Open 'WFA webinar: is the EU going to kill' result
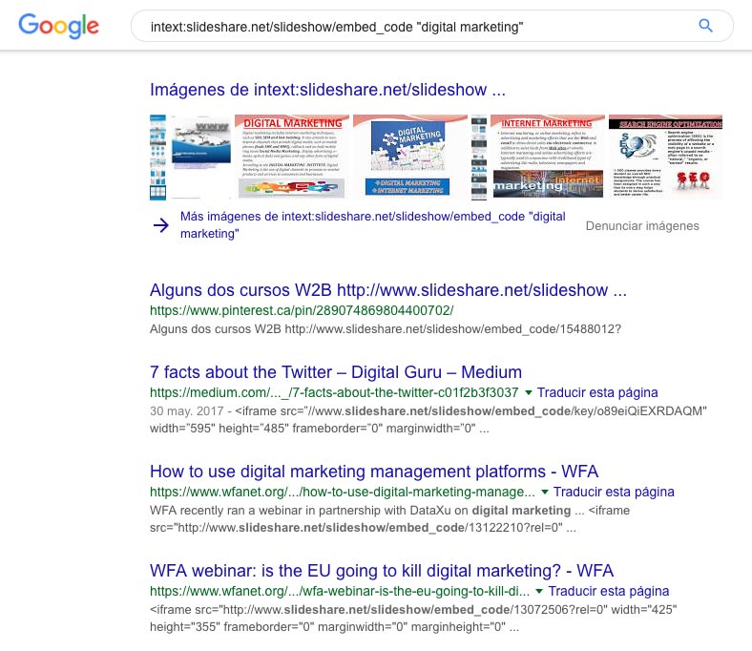 pos(382,571)
